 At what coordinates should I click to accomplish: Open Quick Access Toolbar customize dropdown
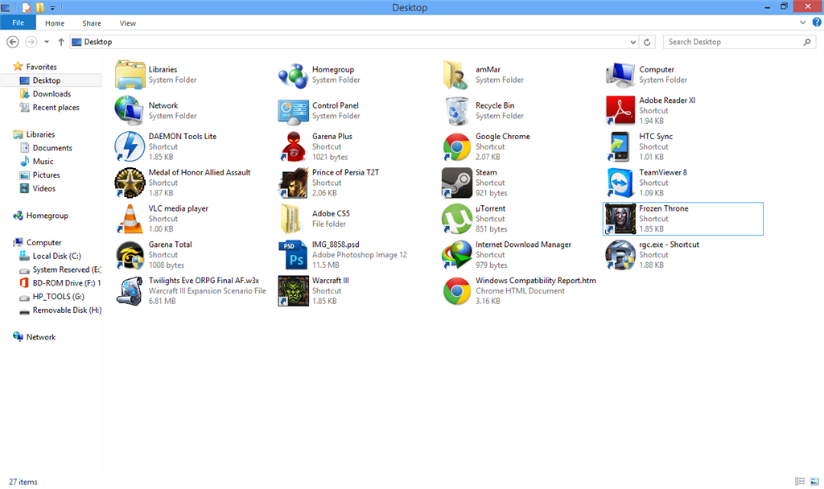pyautogui.click(x=52, y=8)
